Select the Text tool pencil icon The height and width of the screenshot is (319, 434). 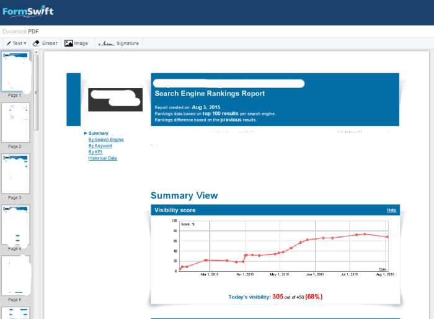(9, 43)
